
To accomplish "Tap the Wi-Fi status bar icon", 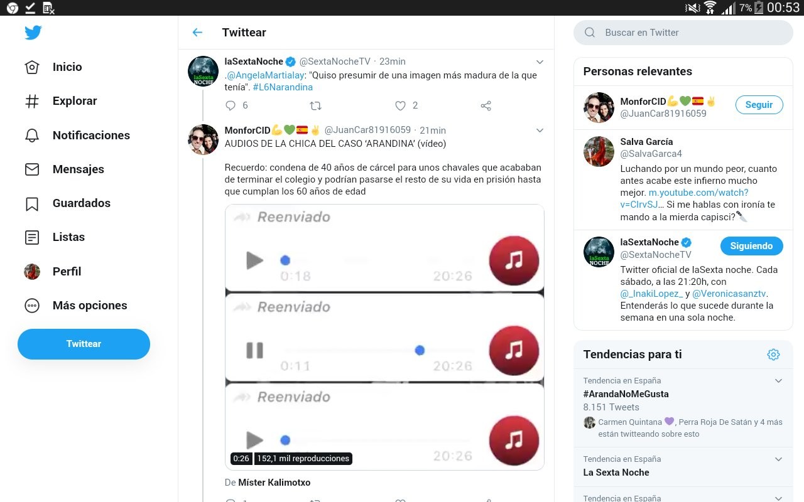I will (x=710, y=8).
